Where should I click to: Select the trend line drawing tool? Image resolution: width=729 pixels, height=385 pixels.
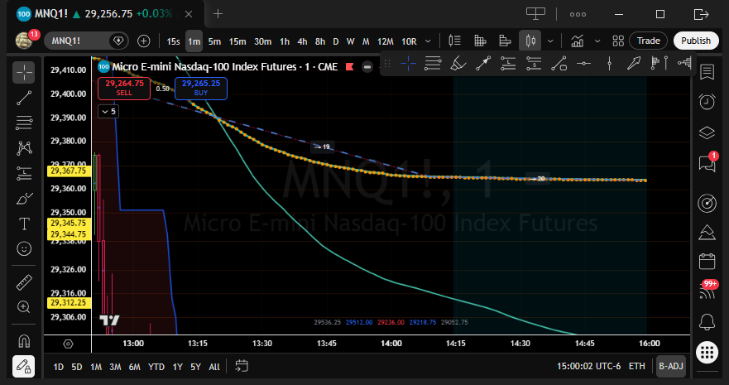tap(24, 98)
